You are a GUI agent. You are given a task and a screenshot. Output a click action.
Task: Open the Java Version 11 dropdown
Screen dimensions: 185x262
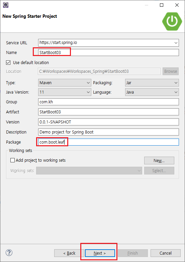(65, 92)
